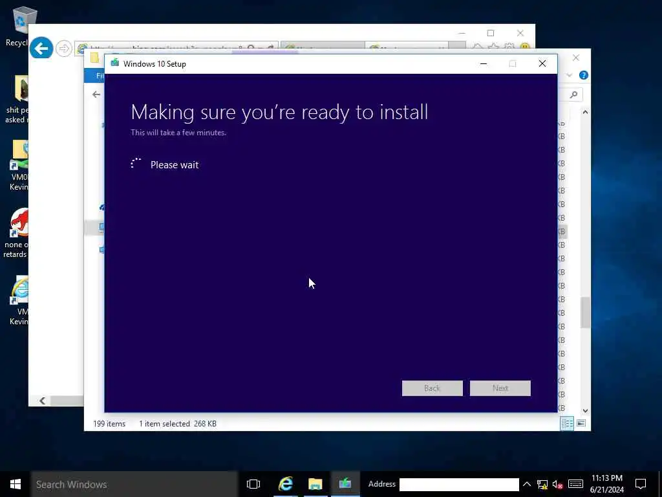The height and width of the screenshot is (497, 662).
Task: Click the File Explorer search magnifier
Action: coord(573,94)
